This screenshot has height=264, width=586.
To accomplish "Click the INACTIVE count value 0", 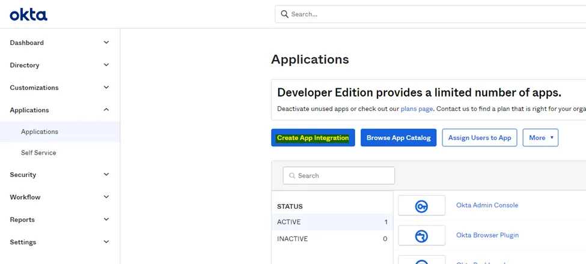I will (x=385, y=239).
